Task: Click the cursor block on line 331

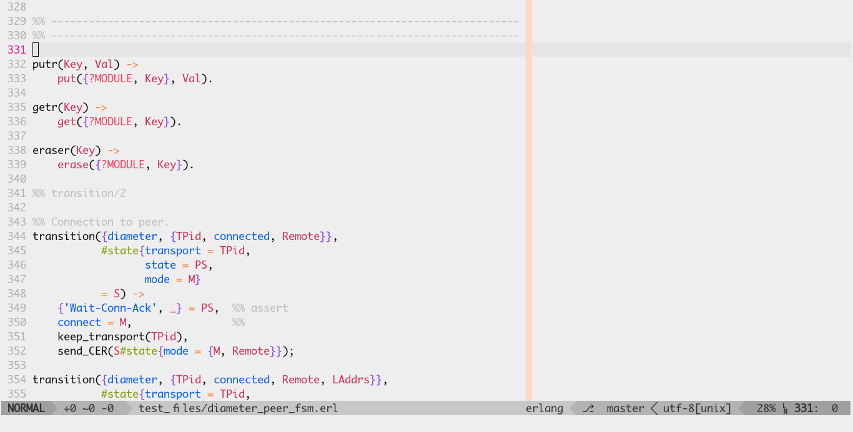Action: click(36, 50)
